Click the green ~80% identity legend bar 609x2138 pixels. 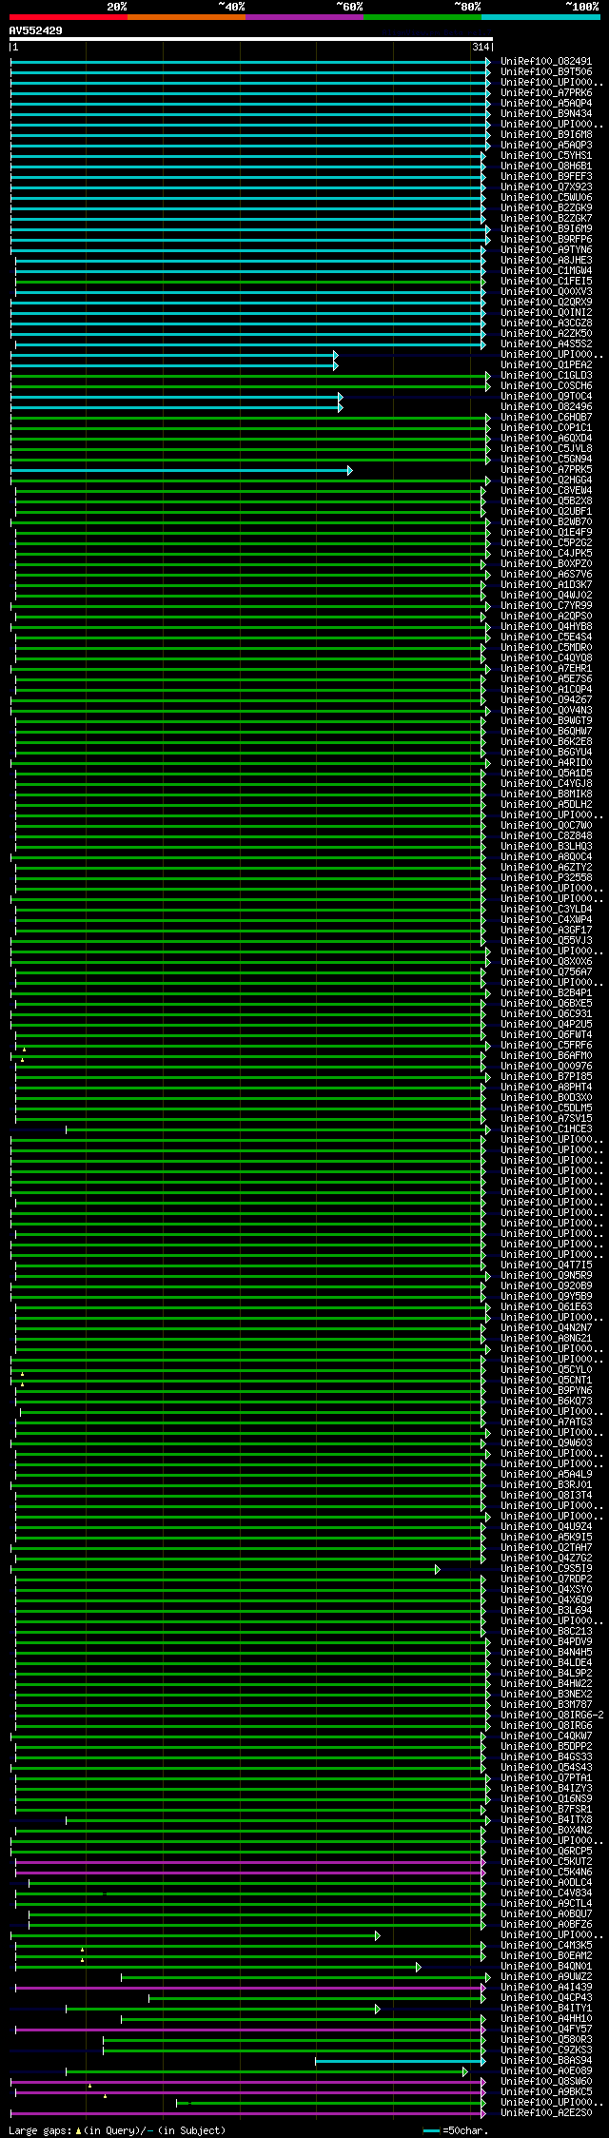[x=422, y=16]
